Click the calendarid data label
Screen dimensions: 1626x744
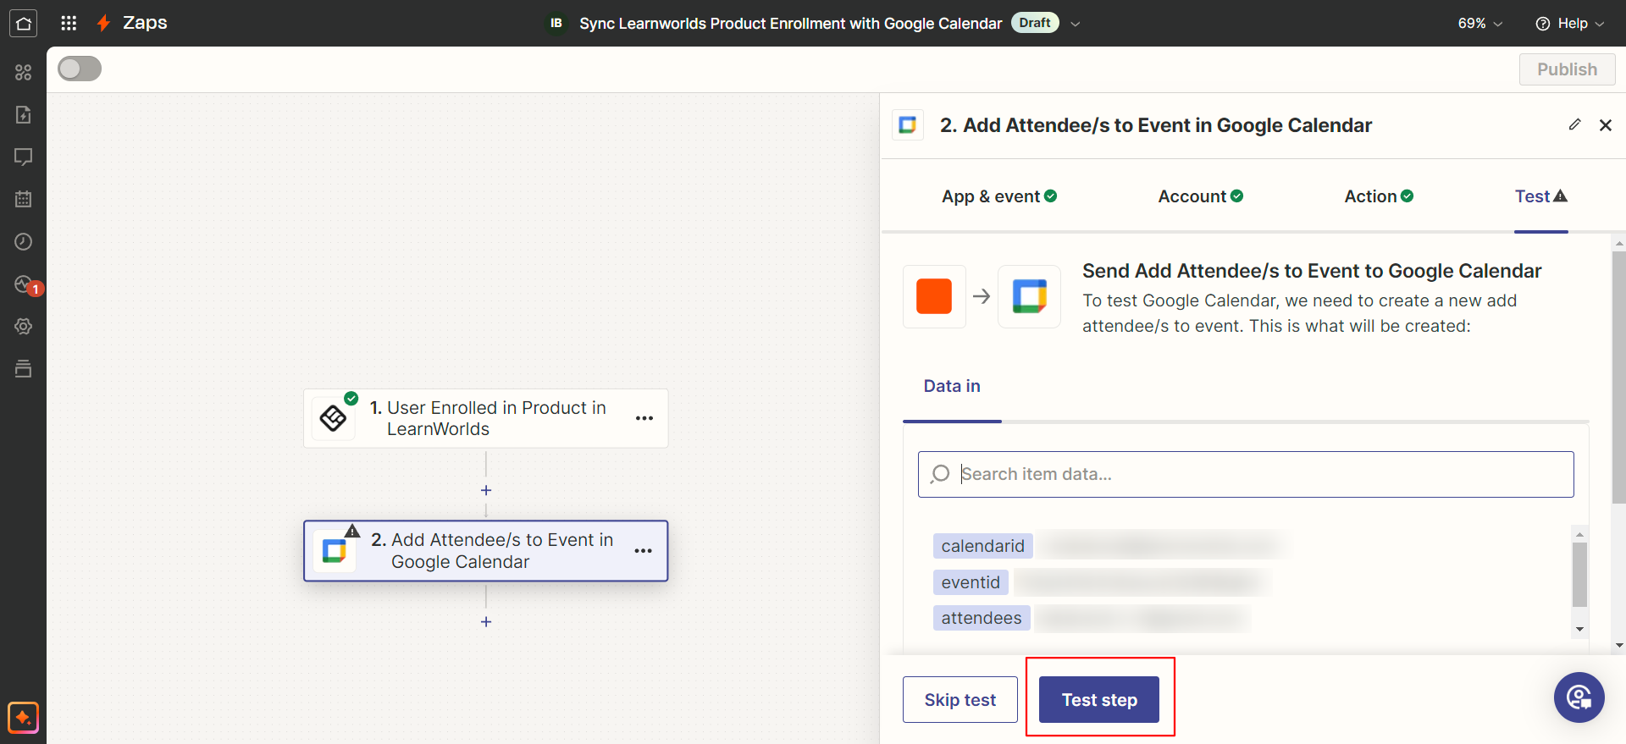983,546
